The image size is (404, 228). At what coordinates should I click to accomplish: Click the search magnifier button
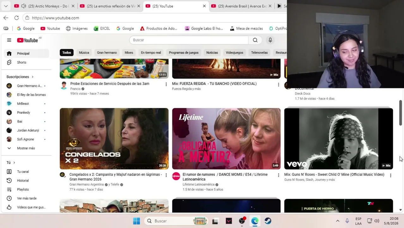point(255,40)
